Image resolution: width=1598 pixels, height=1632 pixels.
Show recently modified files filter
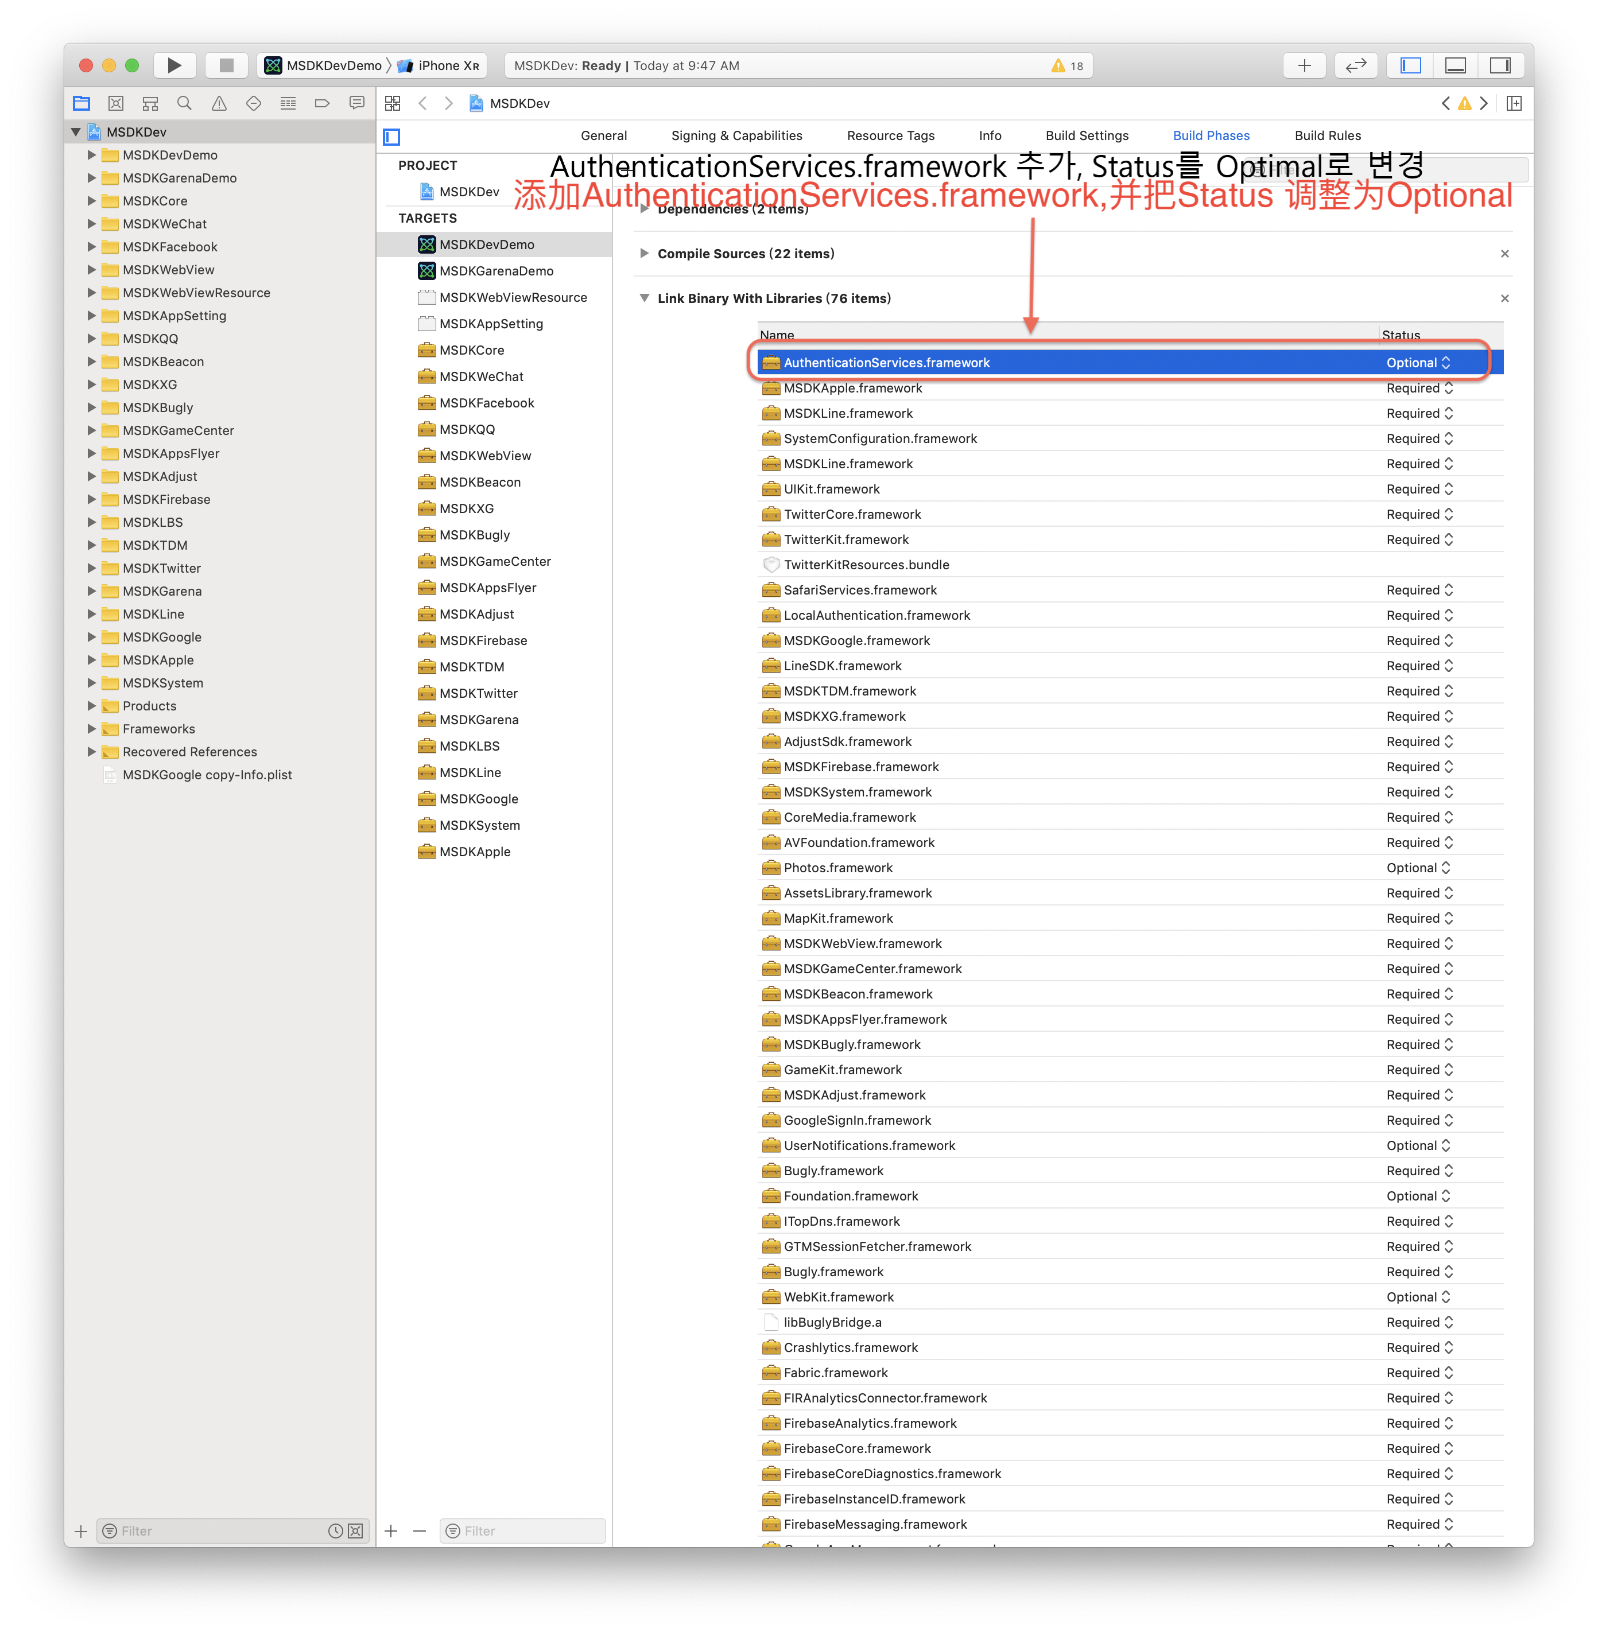coord(335,1530)
